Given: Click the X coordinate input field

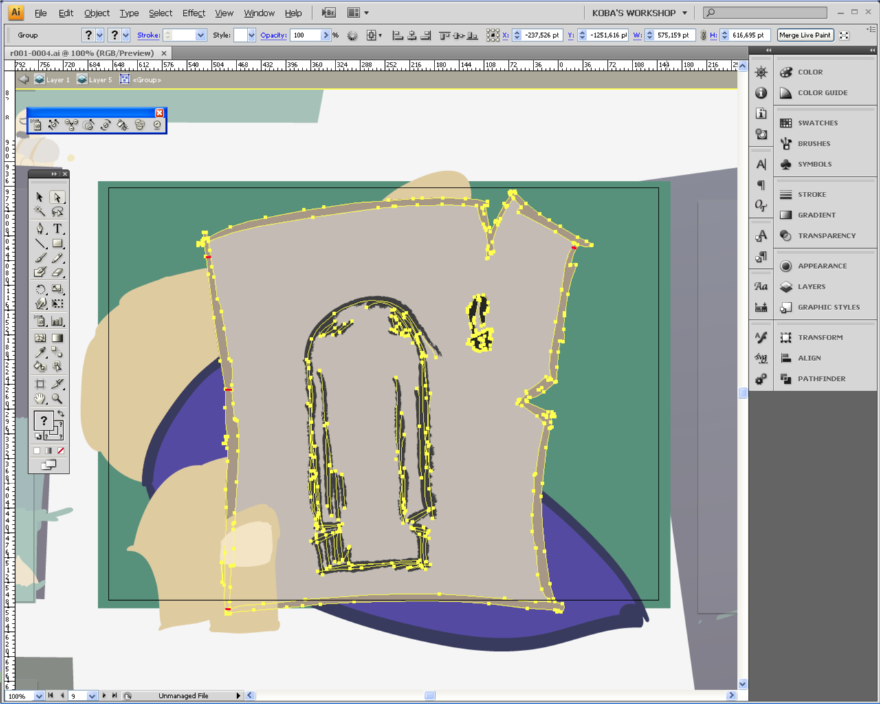Looking at the screenshot, I should point(542,35).
